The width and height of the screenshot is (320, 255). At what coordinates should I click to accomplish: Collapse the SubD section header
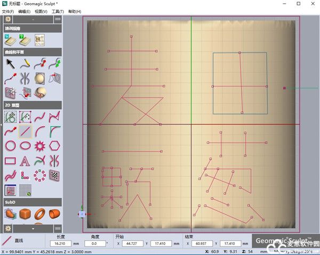pyautogui.click(x=33, y=202)
